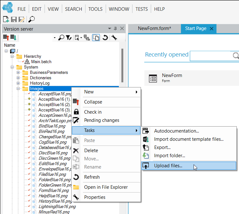This screenshot has width=239, height=214.
Task: Click the search icon in Recently opened box
Action: [x=236, y=56]
